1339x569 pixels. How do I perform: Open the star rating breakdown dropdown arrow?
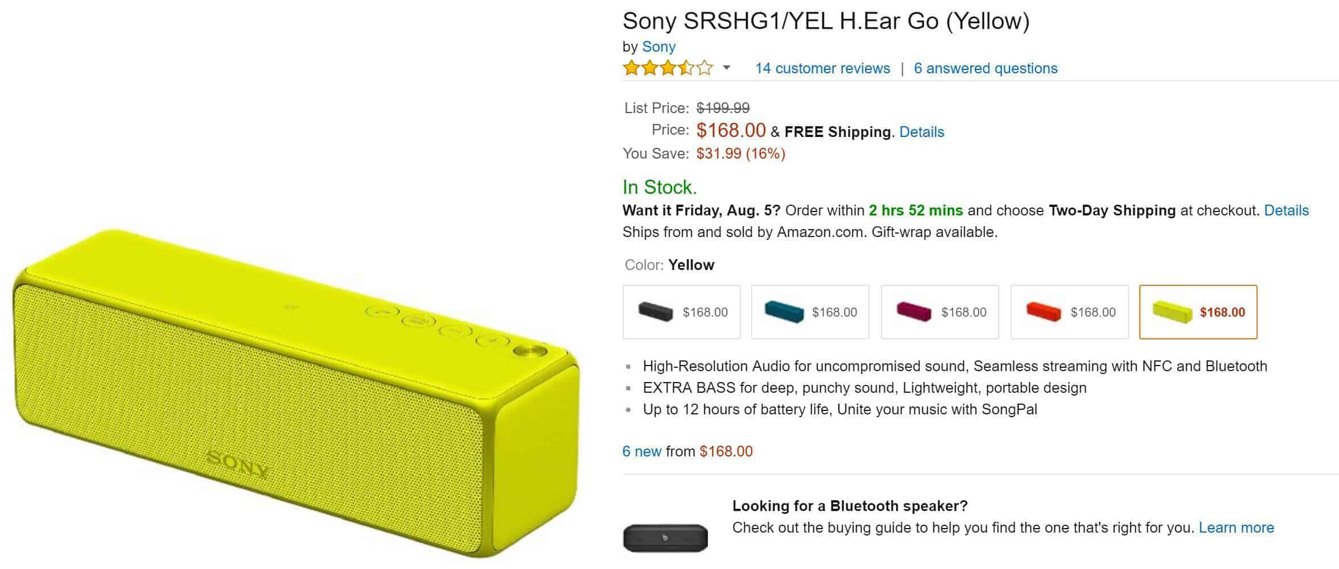[x=726, y=68]
